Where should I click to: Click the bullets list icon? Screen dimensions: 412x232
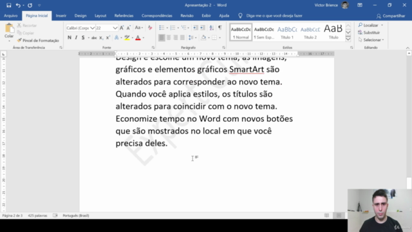[162, 28]
